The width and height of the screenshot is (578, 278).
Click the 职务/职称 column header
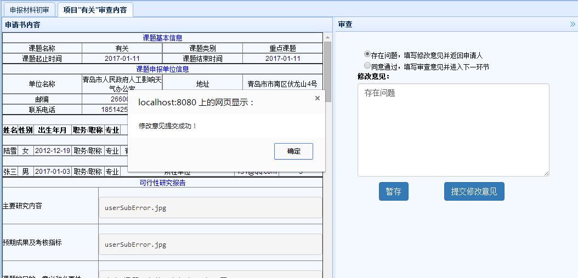tap(88, 130)
